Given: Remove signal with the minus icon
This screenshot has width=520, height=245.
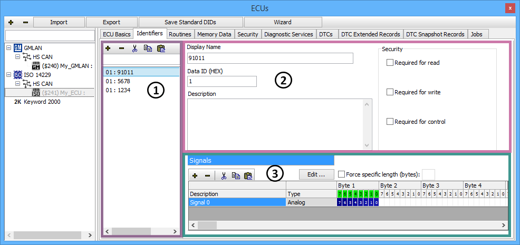Looking at the screenshot, I should point(208,175).
